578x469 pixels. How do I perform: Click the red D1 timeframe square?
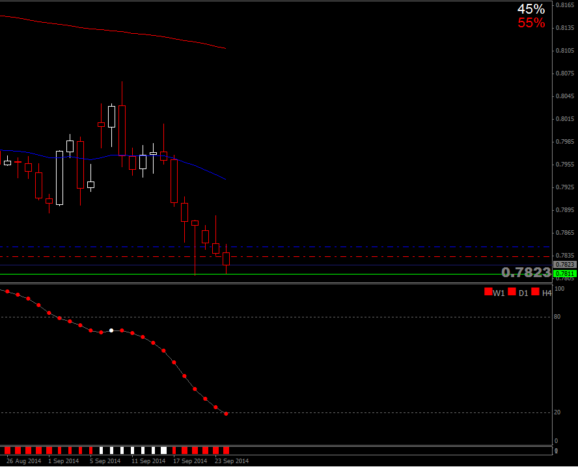pyautogui.click(x=512, y=292)
